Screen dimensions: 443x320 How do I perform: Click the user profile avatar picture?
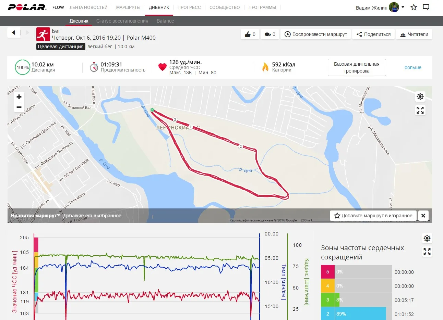click(394, 7)
